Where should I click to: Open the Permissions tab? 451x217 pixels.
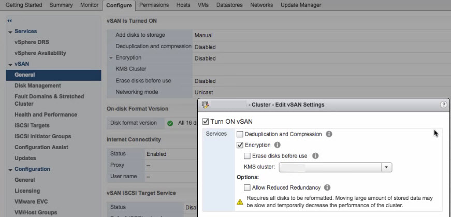pyautogui.click(x=154, y=5)
